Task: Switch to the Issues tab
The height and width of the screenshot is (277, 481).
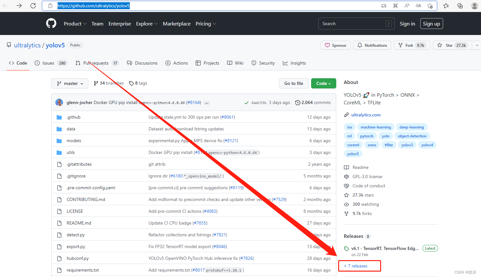Action: (51, 63)
